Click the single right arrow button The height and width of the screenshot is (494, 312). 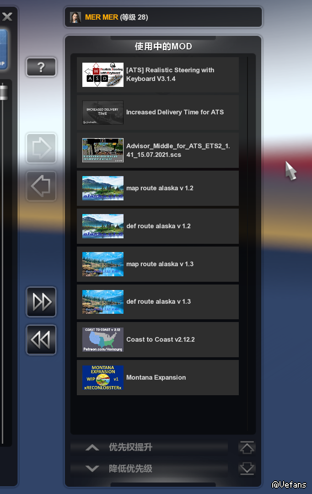click(x=41, y=148)
